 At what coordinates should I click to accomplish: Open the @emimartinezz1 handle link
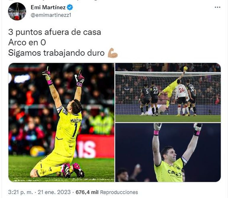click(x=51, y=15)
